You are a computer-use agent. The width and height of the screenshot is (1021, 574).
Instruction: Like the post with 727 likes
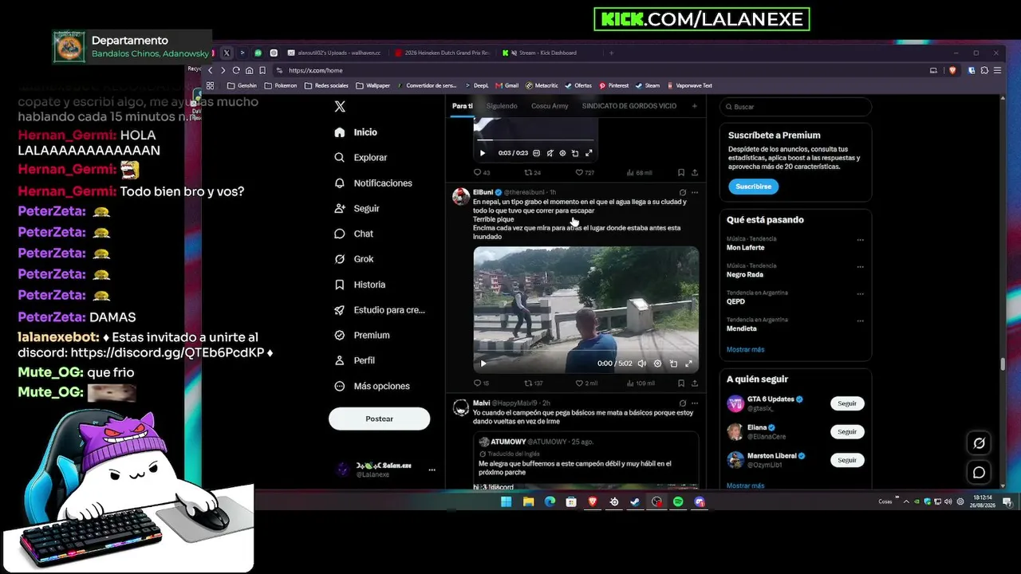coord(579,172)
